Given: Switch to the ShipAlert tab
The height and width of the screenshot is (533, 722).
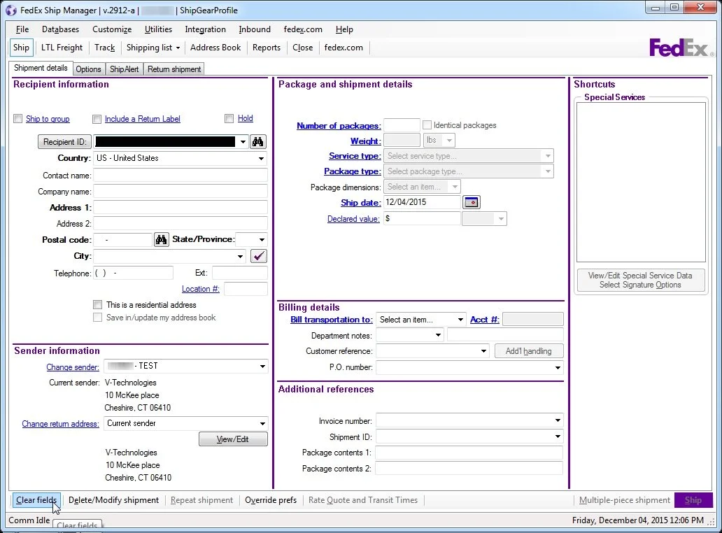Looking at the screenshot, I should (124, 69).
